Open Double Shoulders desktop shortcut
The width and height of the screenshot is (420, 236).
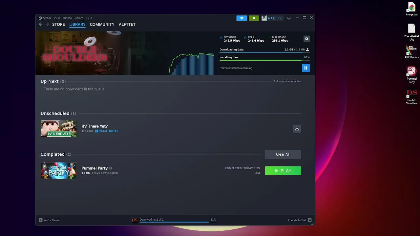(x=411, y=97)
